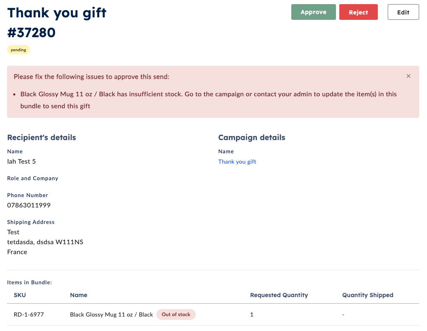
Task: Click the Black Glossy Mug item name
Action: point(111,314)
